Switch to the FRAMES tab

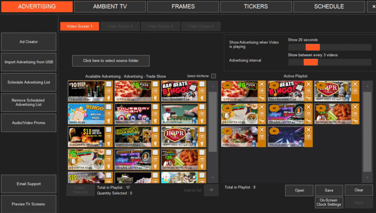pos(183,7)
